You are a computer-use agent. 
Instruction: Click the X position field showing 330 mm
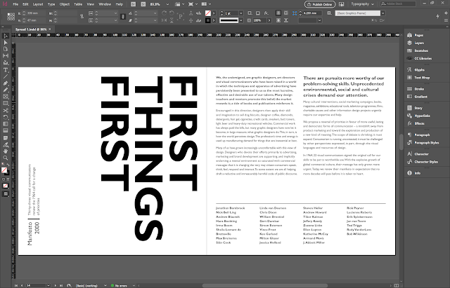[36, 13]
